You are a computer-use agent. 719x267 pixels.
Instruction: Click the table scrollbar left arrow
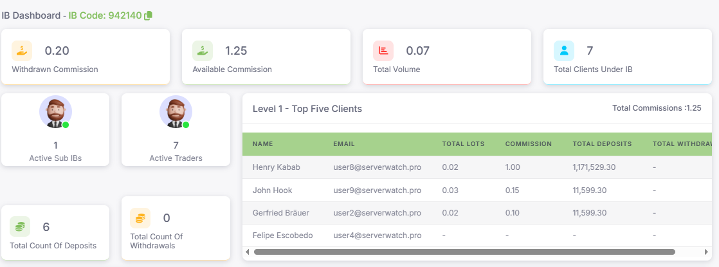coord(247,252)
